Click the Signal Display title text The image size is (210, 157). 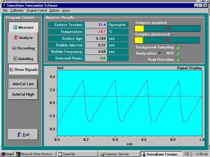pos(189,68)
